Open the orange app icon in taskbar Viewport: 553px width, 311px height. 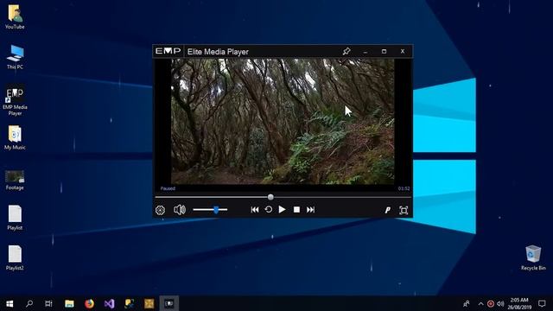pyautogui.click(x=149, y=303)
